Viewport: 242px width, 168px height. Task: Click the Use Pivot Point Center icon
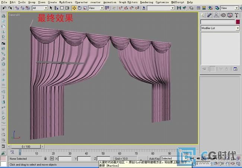click(107, 8)
